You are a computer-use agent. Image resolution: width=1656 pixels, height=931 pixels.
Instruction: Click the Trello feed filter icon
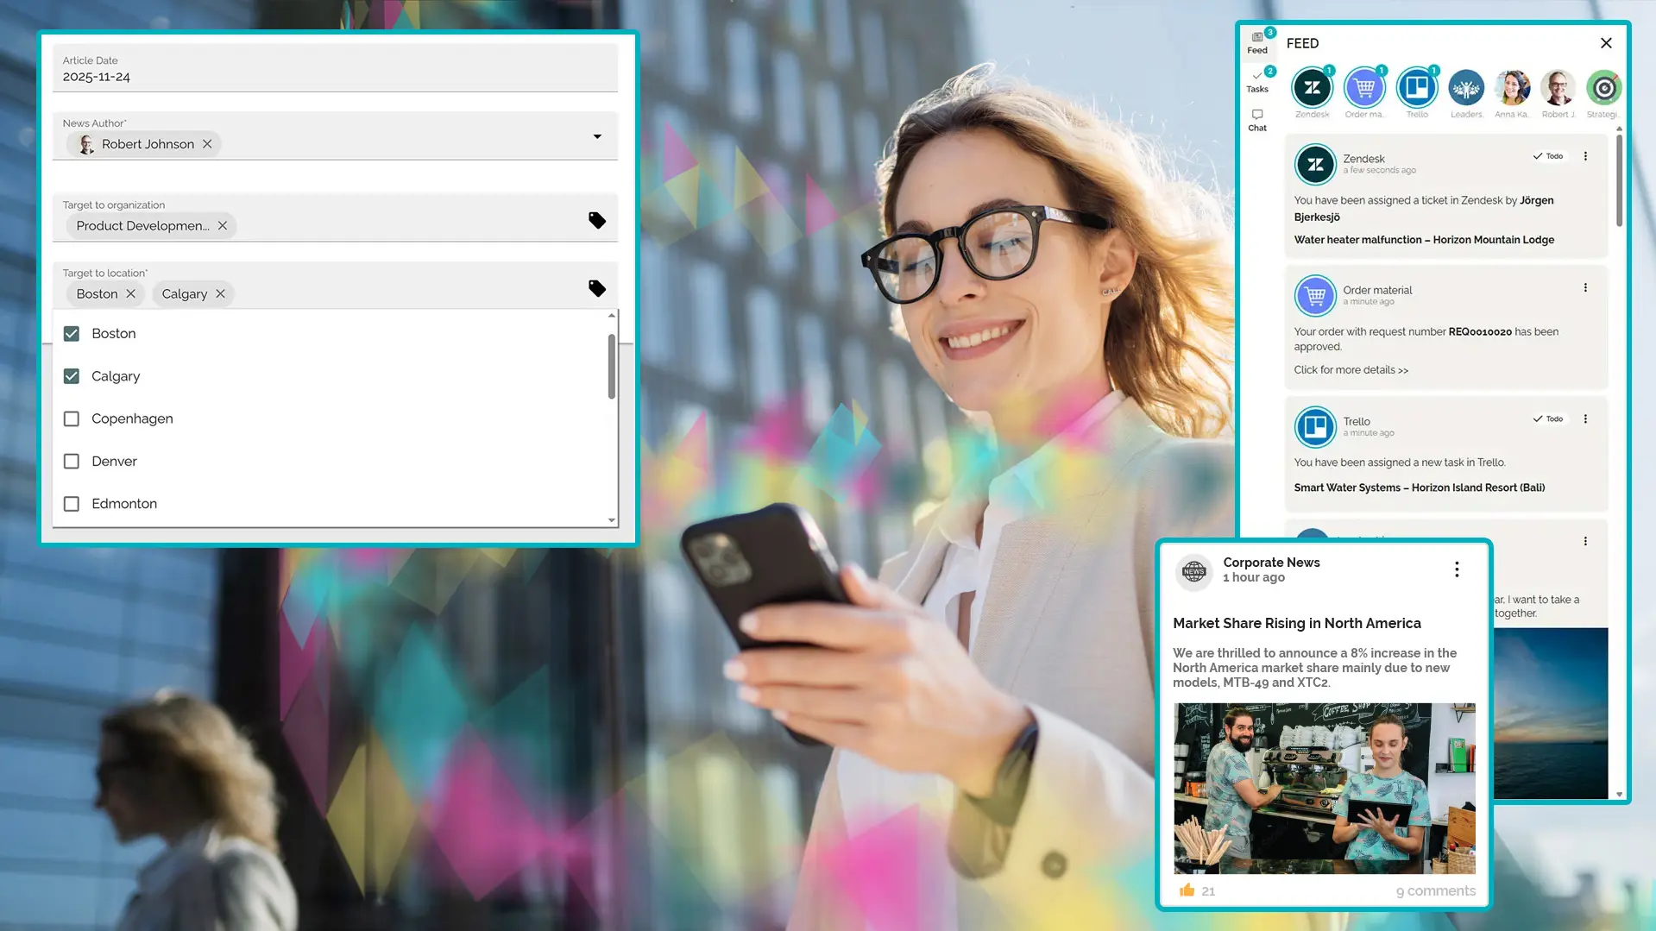[1416, 87]
